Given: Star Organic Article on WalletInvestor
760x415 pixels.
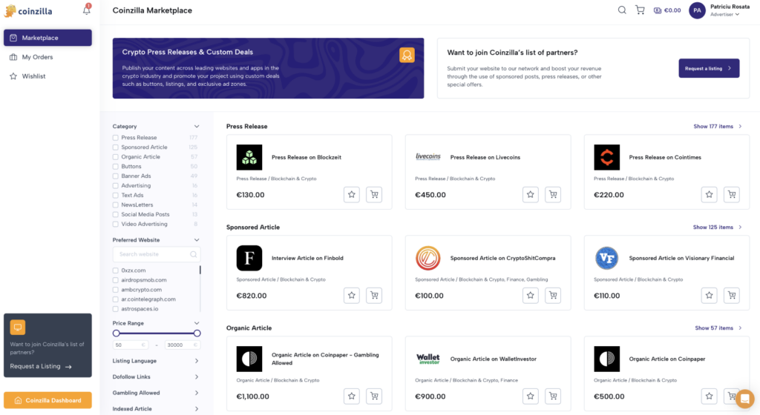Looking at the screenshot, I should 530,396.
